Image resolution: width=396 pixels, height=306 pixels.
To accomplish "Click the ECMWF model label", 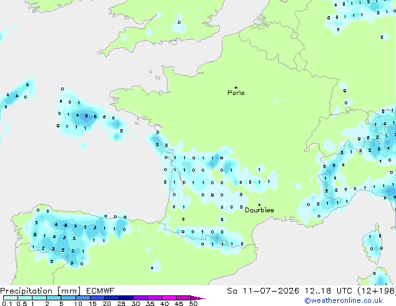I will (101, 291).
